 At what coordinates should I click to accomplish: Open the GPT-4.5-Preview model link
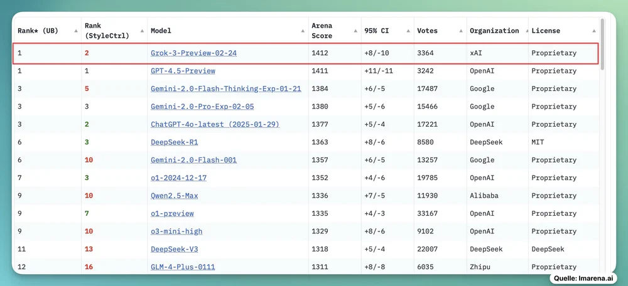(x=183, y=71)
